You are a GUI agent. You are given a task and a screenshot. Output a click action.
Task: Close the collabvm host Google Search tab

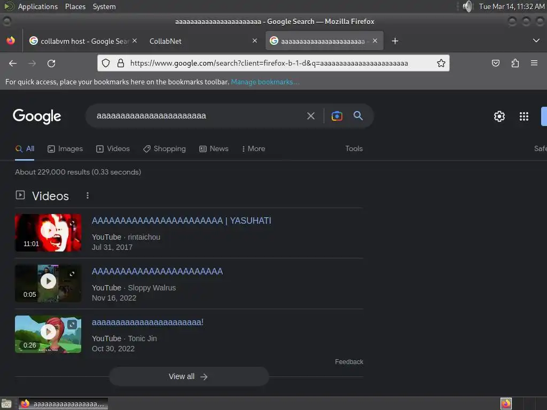click(135, 41)
